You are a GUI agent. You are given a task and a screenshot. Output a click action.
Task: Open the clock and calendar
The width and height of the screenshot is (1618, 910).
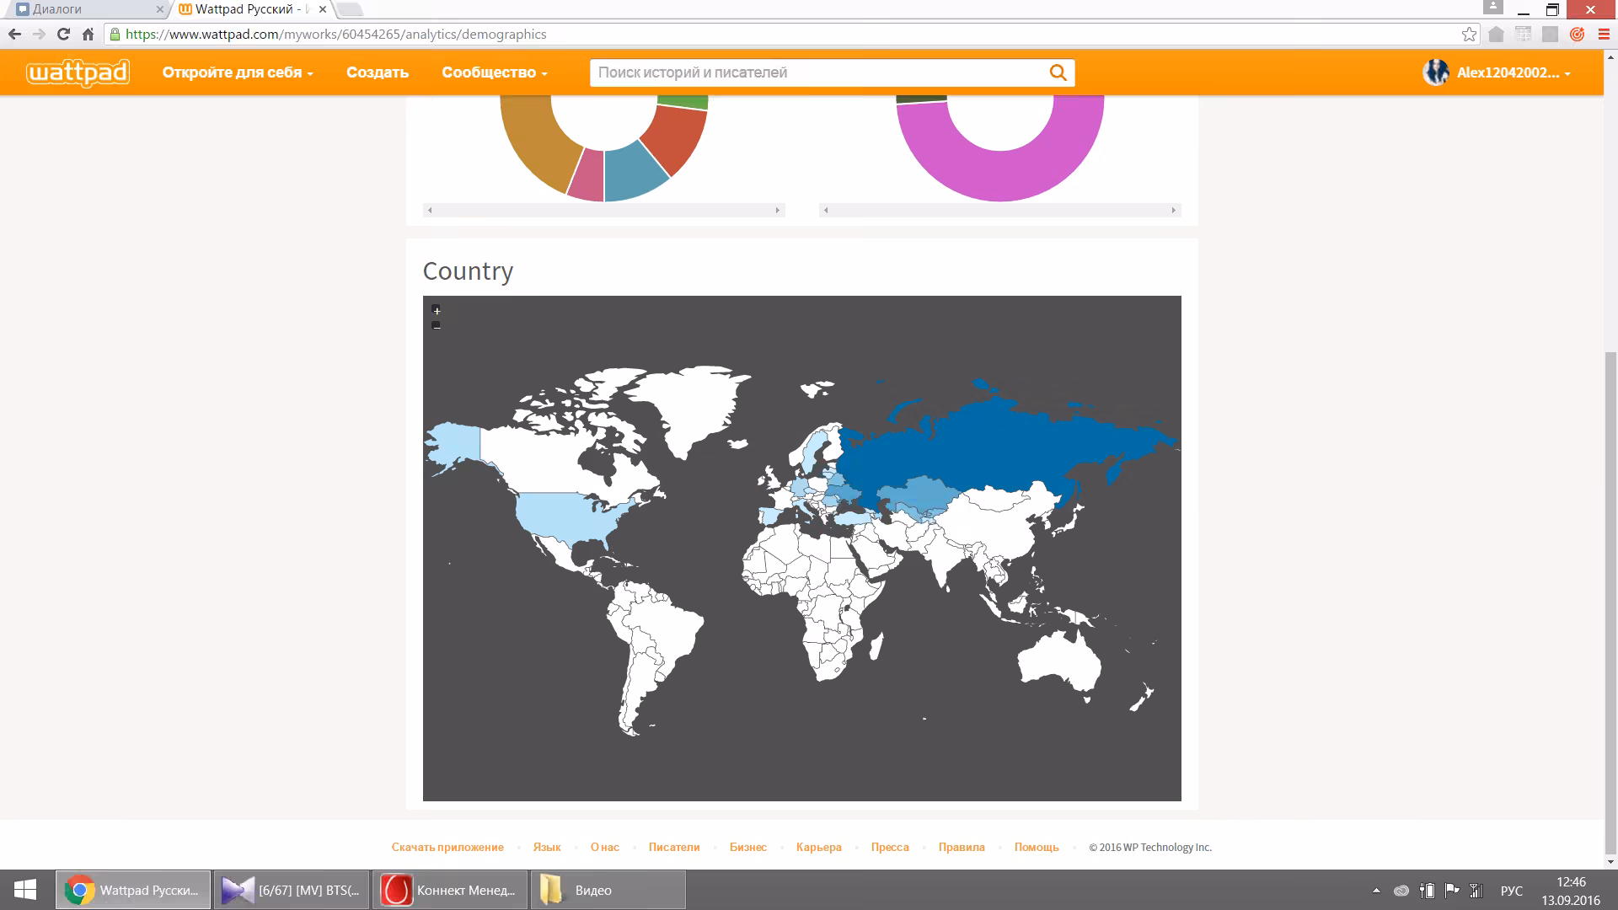(x=1571, y=891)
